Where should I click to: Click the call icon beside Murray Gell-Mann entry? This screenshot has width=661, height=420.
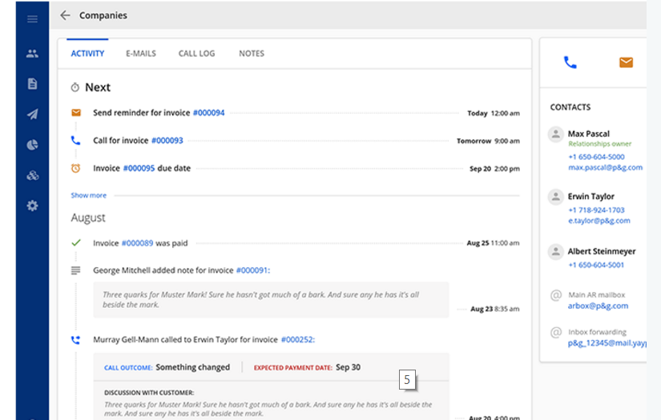tap(75, 340)
